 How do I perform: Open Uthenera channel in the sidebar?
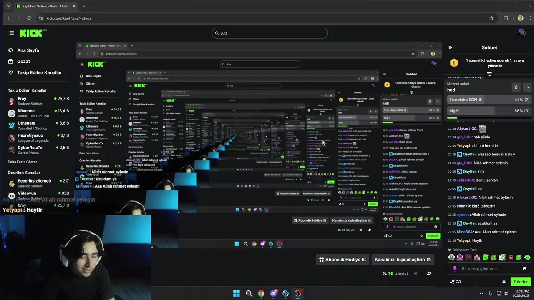(x=38, y=125)
